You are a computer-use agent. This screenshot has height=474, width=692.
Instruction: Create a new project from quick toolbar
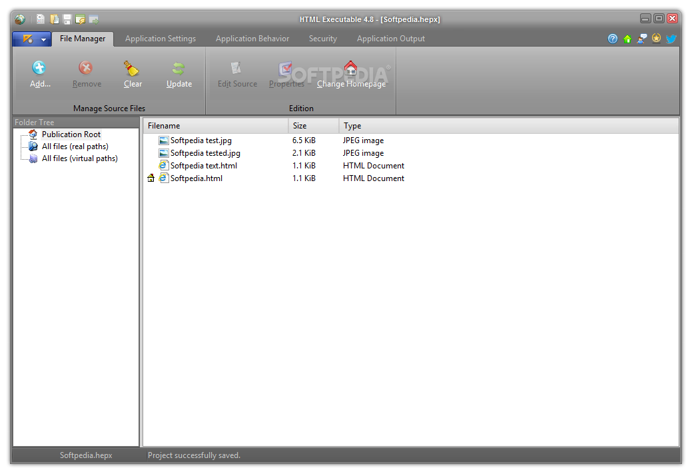tap(41, 19)
